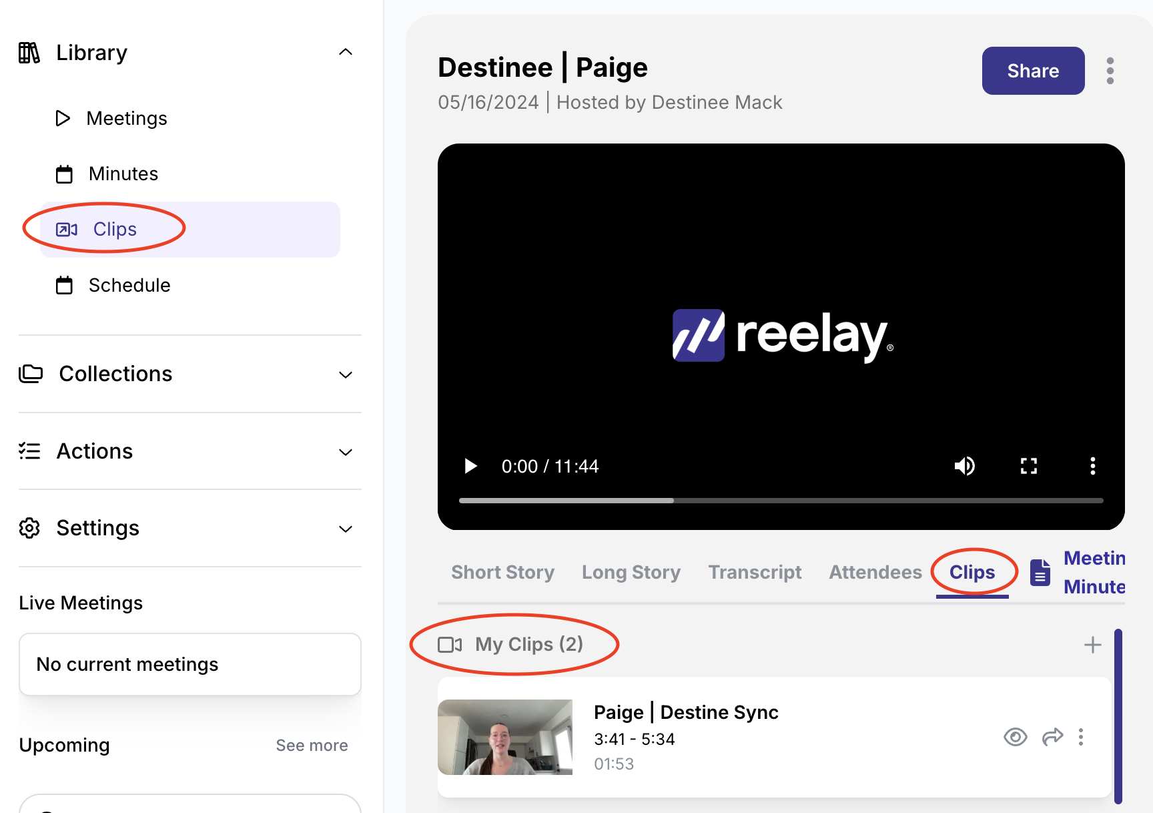
Task: Share the Paige | Destine Sync clip arrow
Action: pos(1052,737)
